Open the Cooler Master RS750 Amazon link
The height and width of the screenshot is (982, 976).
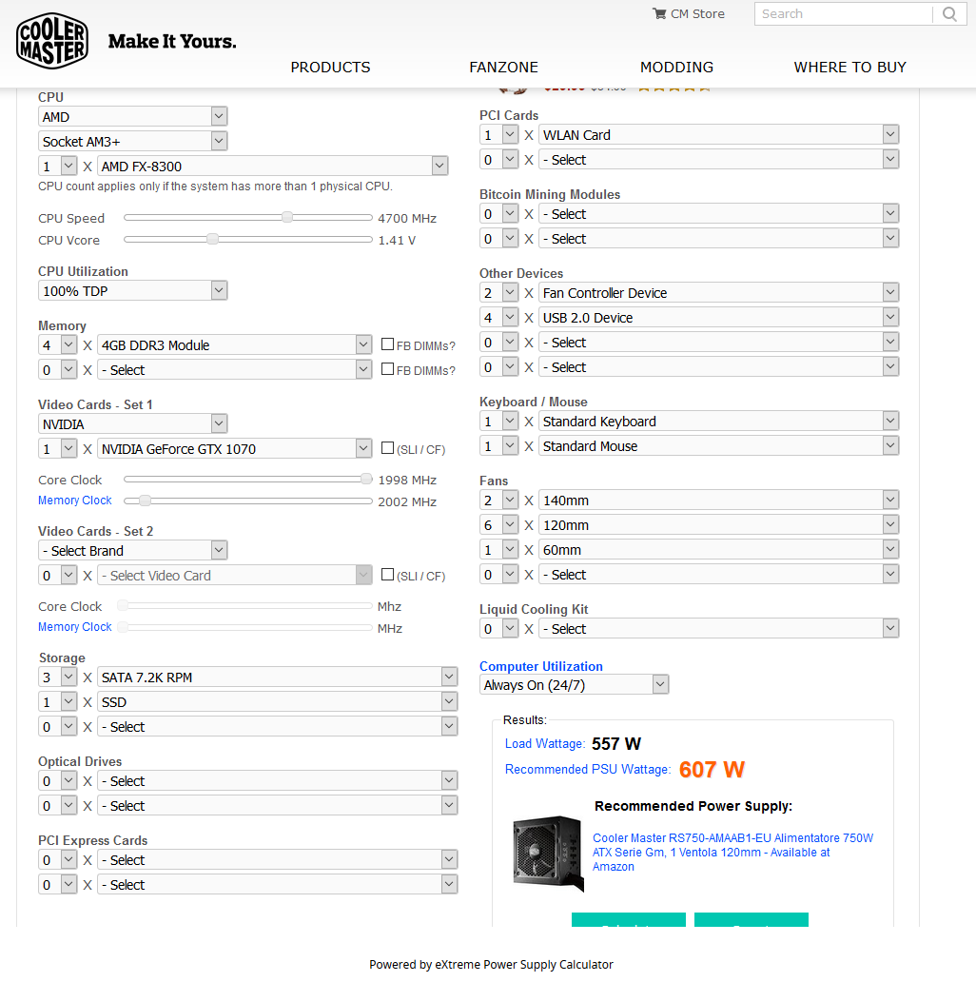[732, 853]
